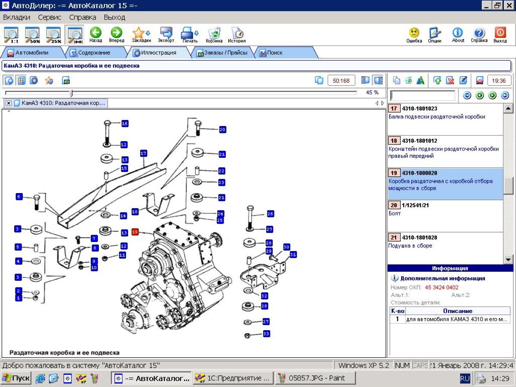Set zoom to 1:1 scale
Screen dimensions: 516x387
point(11,35)
